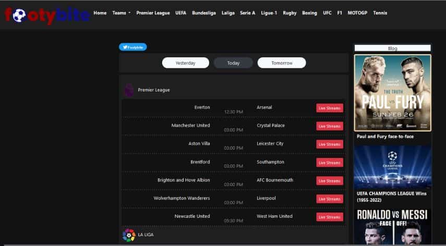Open the Ronaldo vs Messi thumbnail
446x246 pixels.
tap(392, 226)
